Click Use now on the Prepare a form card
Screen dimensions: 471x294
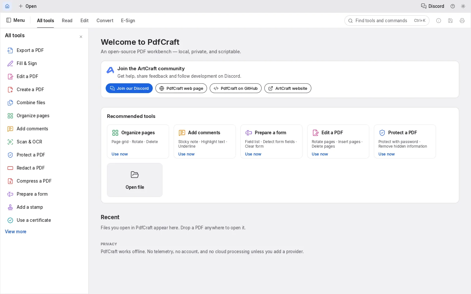click(253, 154)
